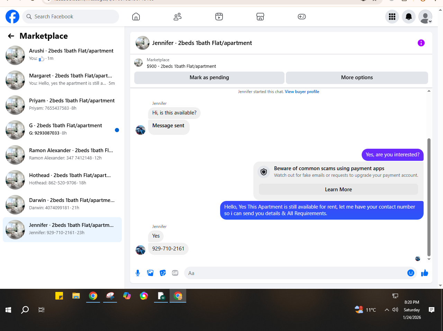Open Task View on taskbar
Viewport: 443px width, 331px height.
click(x=42, y=310)
